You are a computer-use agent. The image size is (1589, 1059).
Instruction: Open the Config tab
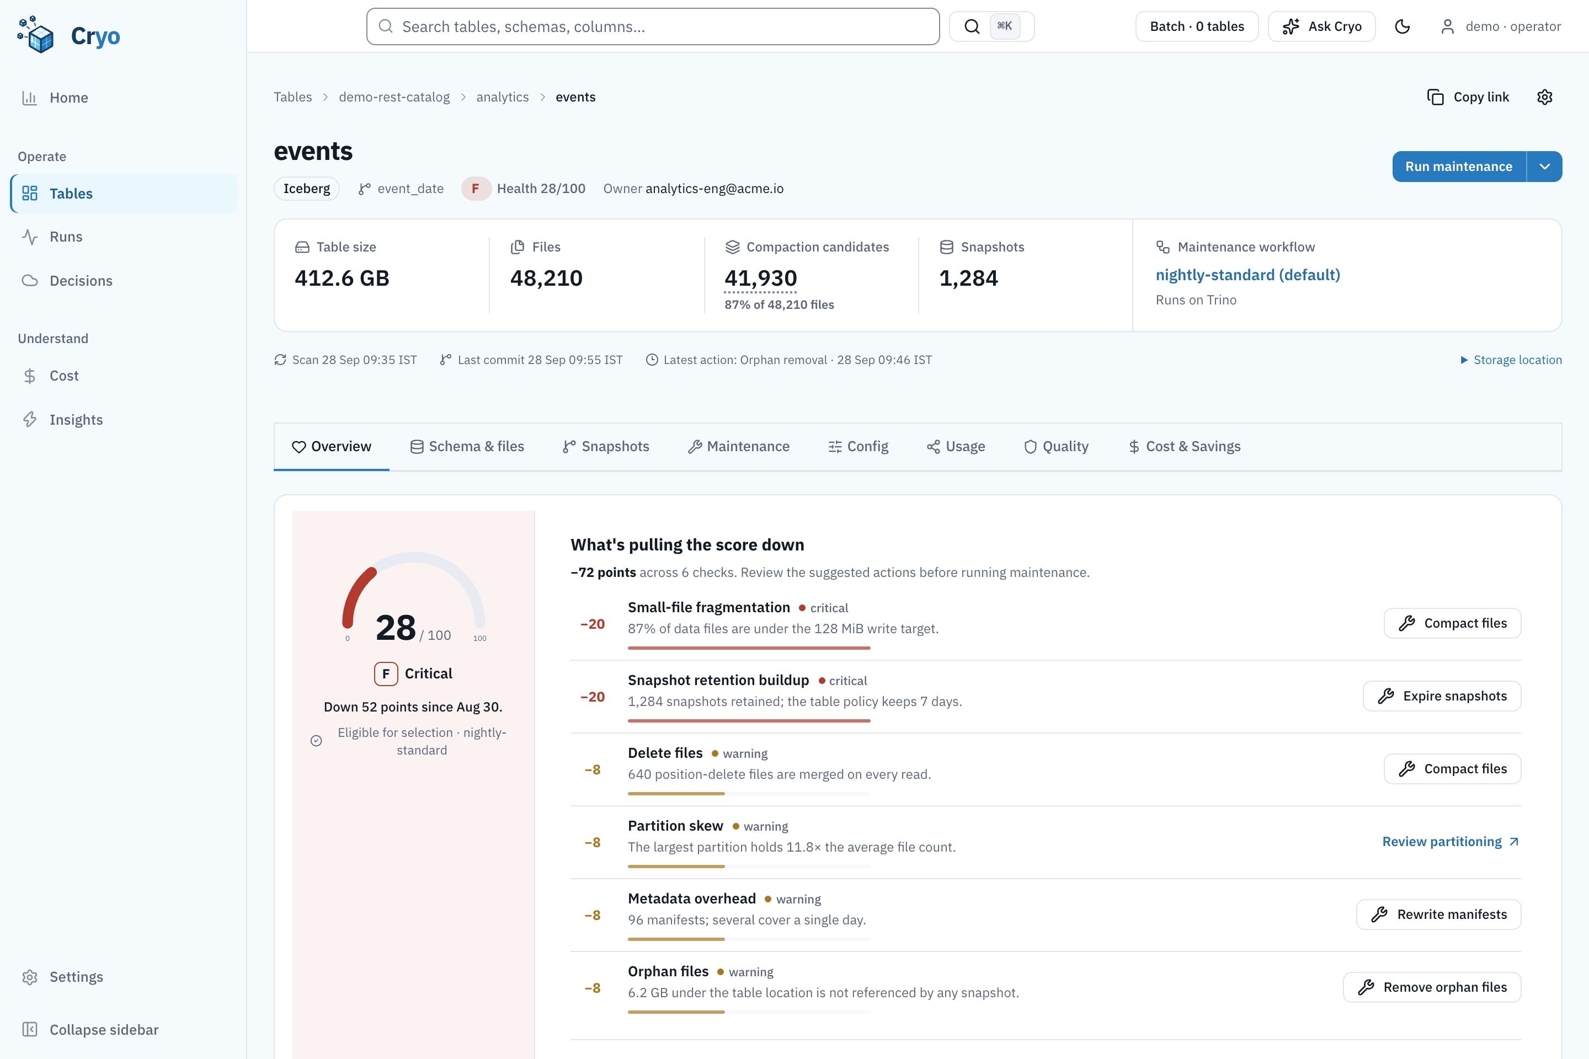858,446
